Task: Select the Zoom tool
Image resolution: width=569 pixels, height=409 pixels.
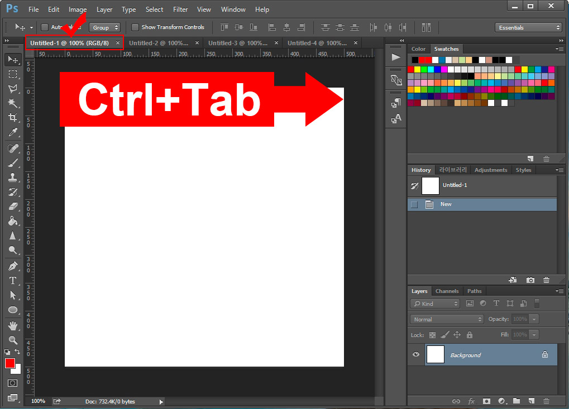Action: click(x=13, y=340)
